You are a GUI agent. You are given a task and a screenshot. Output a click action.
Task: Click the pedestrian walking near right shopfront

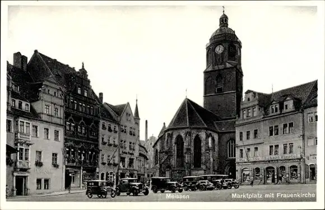[252, 181]
